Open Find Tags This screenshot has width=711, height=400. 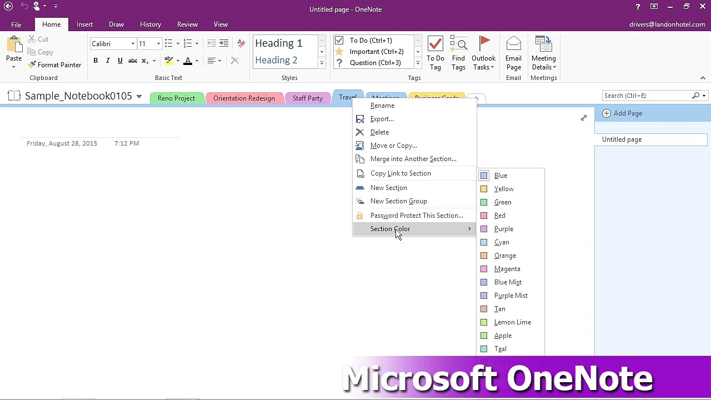(458, 53)
